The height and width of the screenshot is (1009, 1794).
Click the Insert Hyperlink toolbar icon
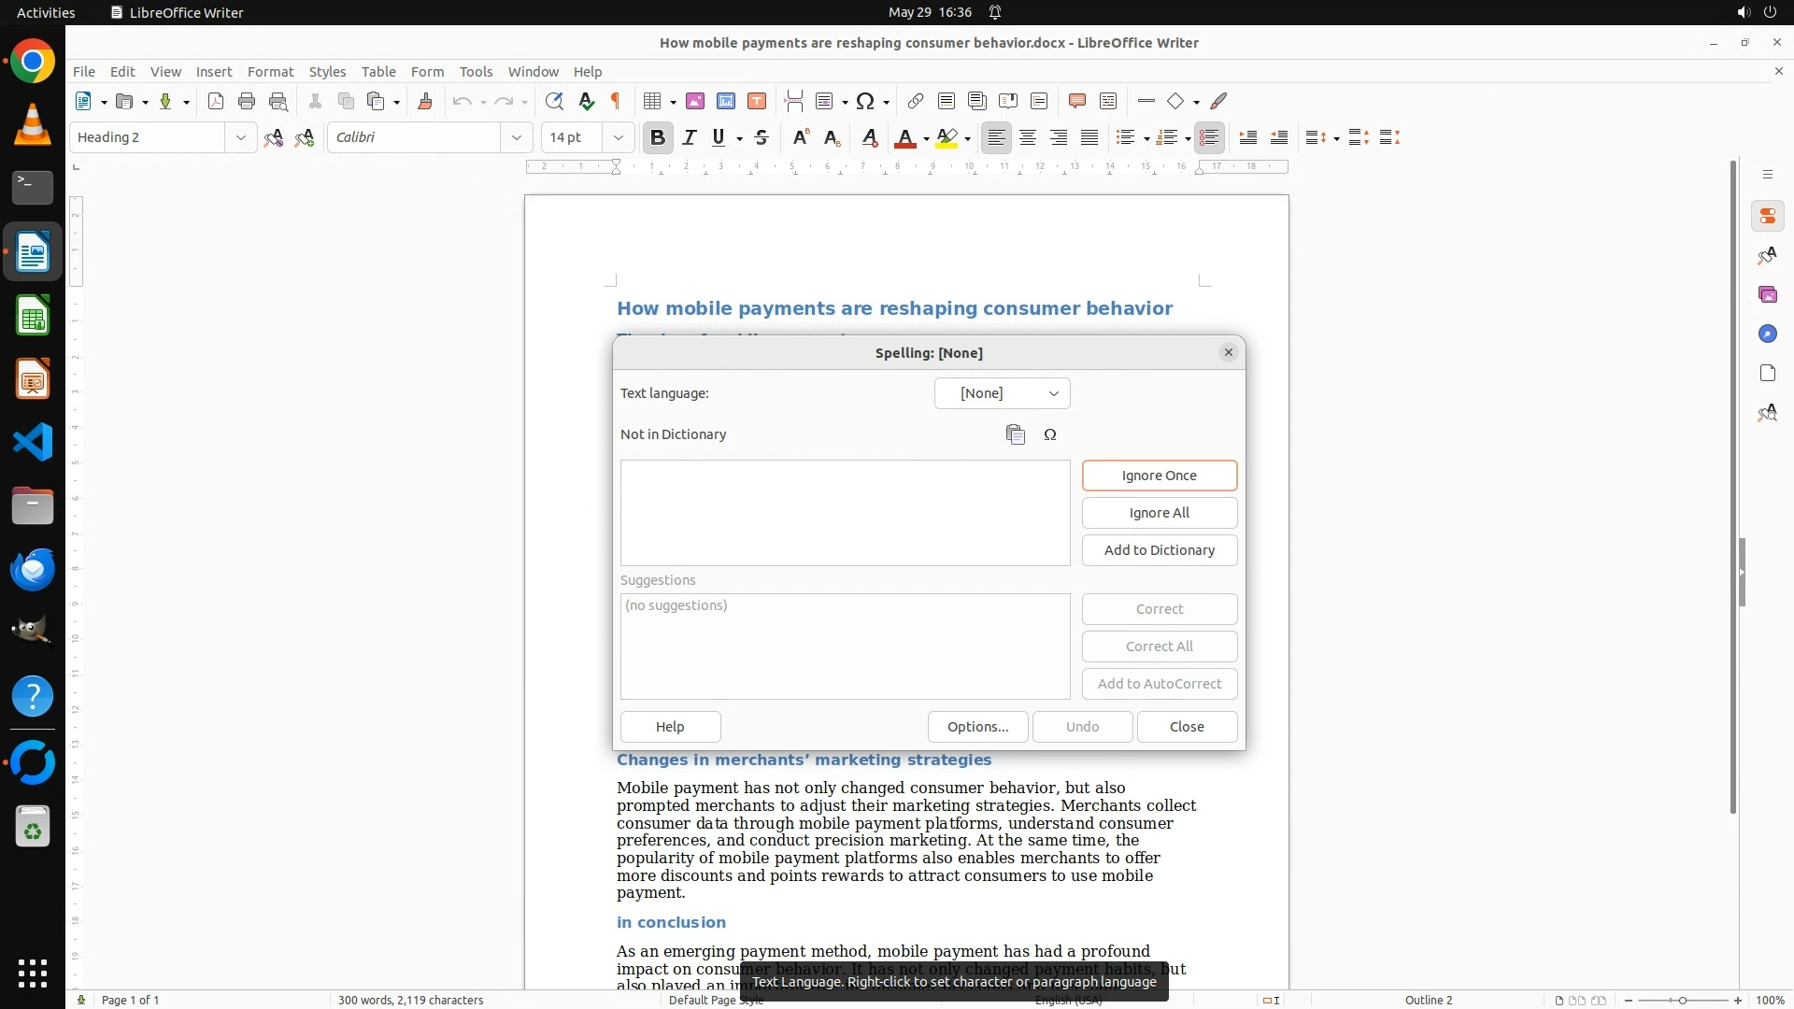tap(915, 101)
